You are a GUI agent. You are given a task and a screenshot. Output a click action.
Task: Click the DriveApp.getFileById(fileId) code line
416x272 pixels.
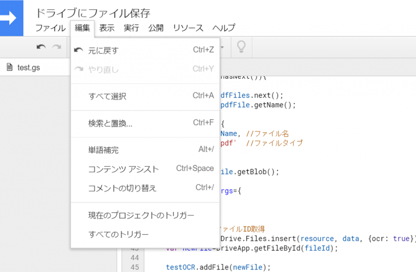(x=252, y=248)
